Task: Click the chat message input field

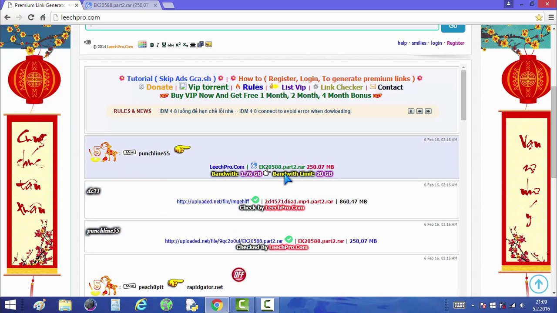Action: click(262, 27)
